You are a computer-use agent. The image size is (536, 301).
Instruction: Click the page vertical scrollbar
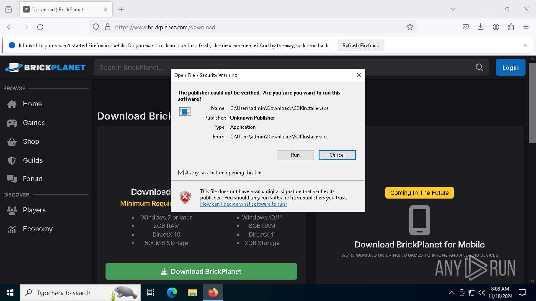[x=532, y=102]
